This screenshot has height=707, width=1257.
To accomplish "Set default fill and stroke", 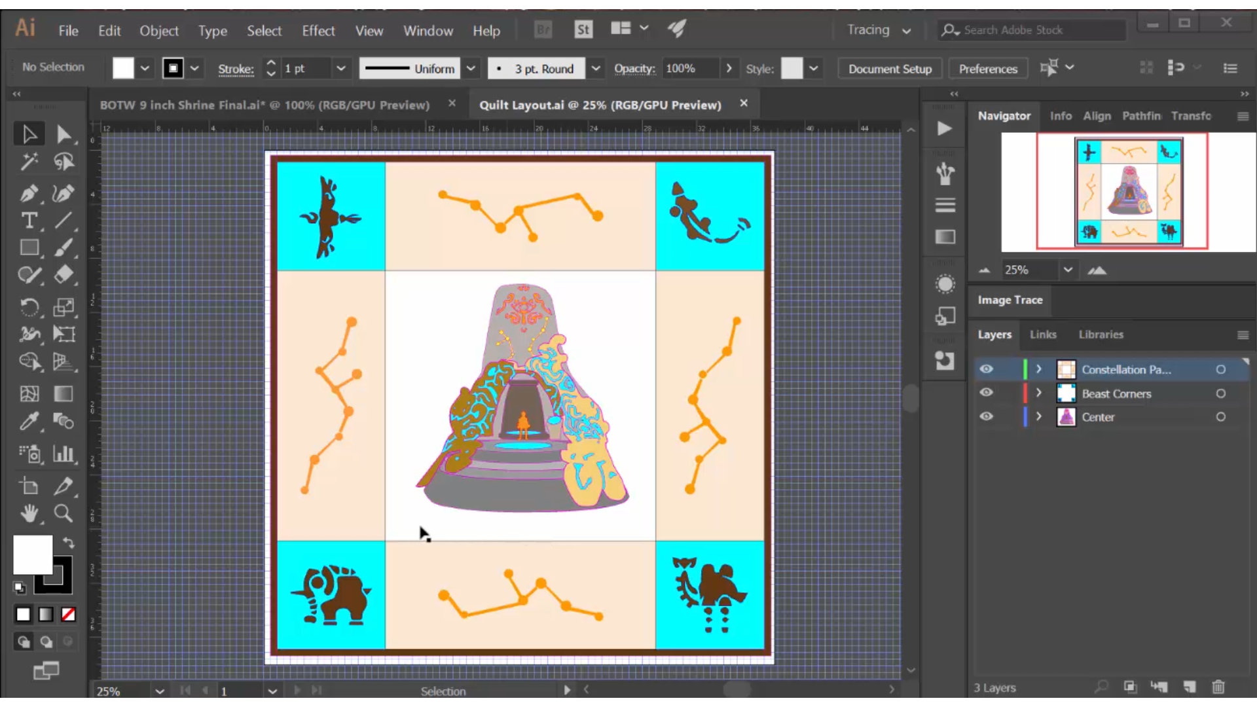I will click(20, 587).
